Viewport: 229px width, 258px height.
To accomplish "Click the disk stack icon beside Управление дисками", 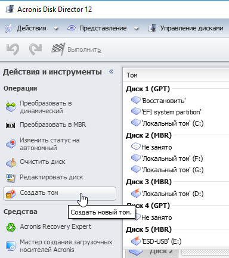I will coord(153,28).
